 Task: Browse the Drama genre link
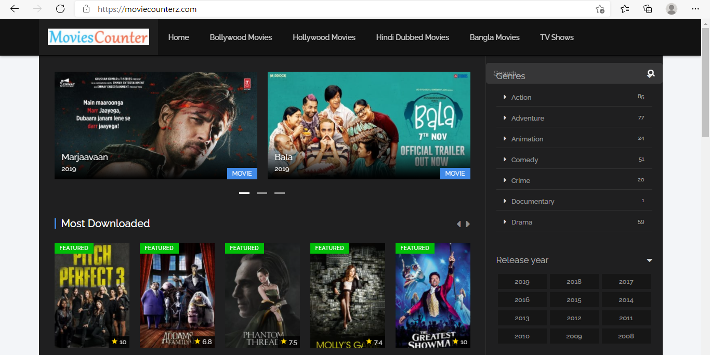[x=521, y=222]
